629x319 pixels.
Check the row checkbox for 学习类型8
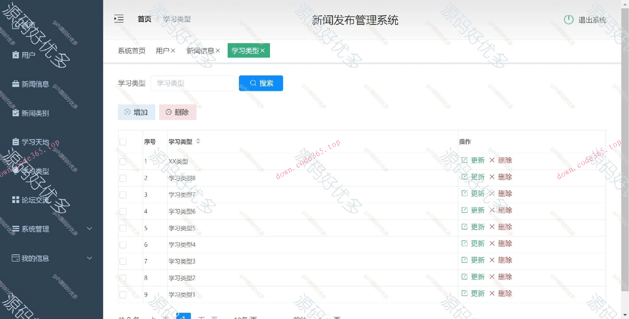[x=123, y=178]
